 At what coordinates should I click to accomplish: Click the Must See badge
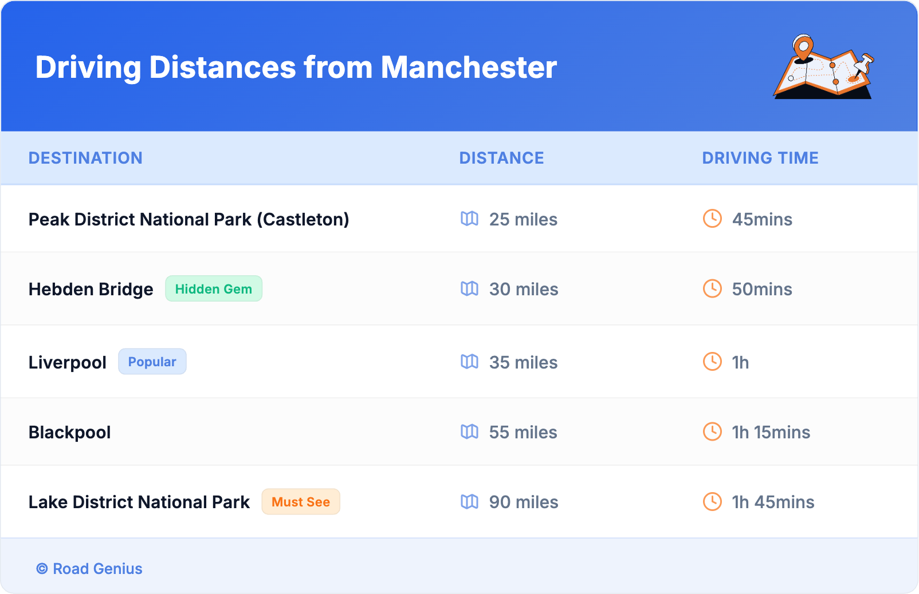[301, 502]
